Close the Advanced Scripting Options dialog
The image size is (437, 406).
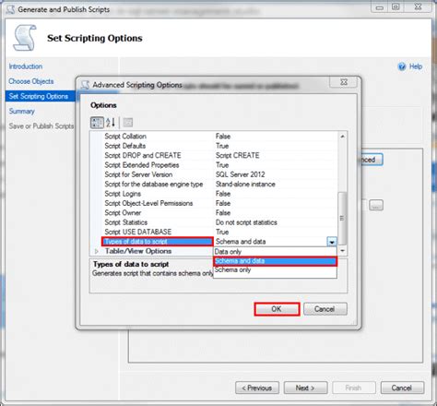344,82
